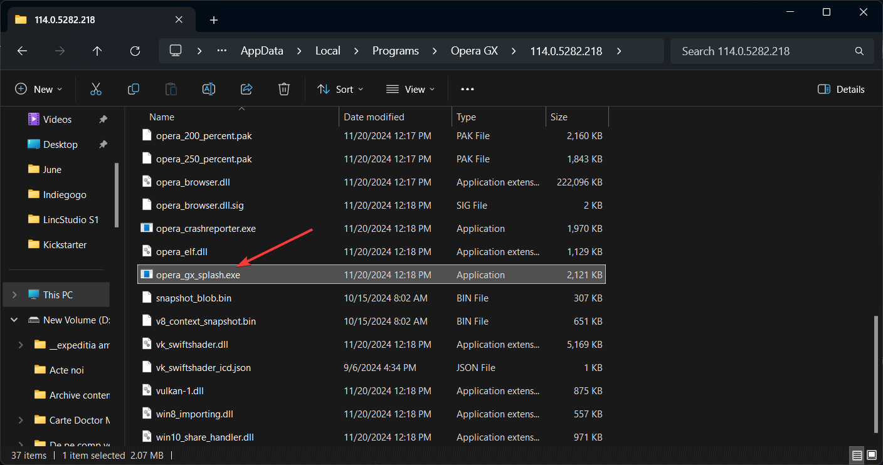Click the opera_gx_splash.exe file icon
The image size is (883, 465).
click(147, 274)
